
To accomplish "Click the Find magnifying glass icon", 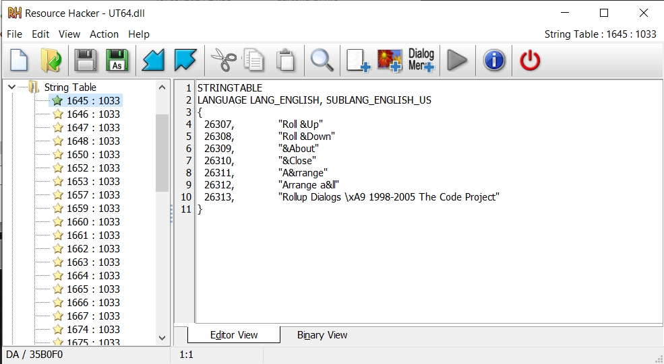I will [x=322, y=61].
